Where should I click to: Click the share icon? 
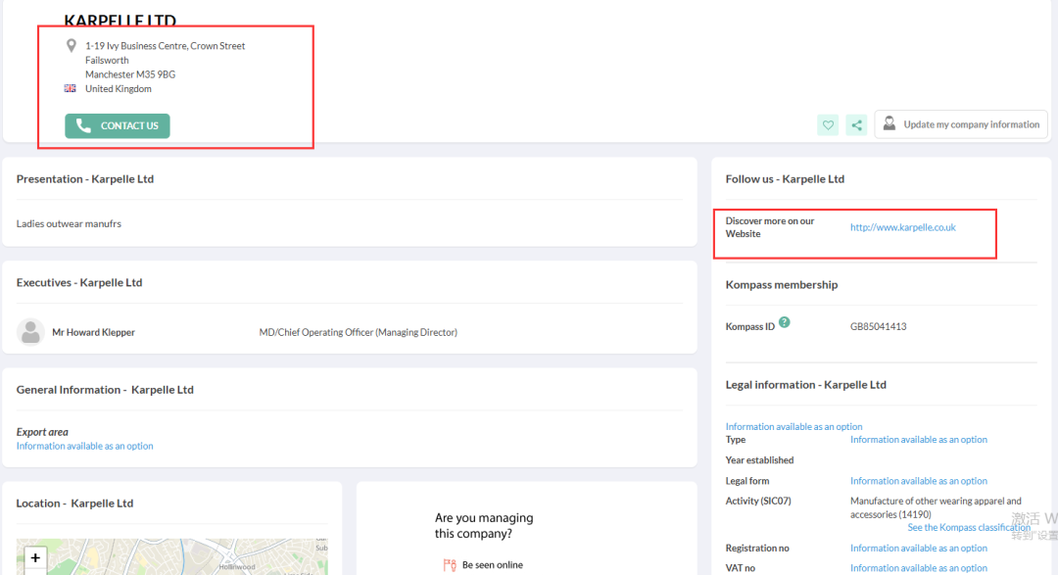[856, 125]
